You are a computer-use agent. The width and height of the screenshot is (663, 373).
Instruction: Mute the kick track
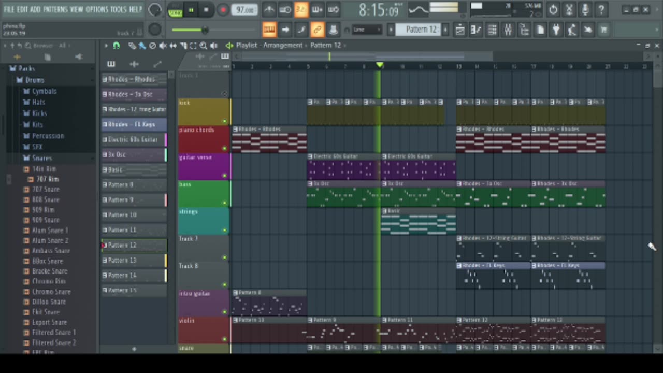click(x=225, y=121)
